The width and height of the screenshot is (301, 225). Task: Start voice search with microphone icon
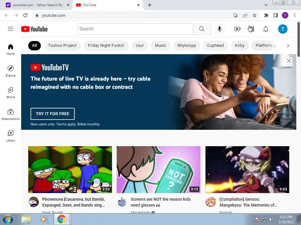tap(219, 29)
